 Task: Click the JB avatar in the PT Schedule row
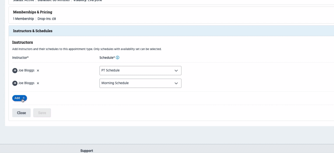tap(15, 70)
